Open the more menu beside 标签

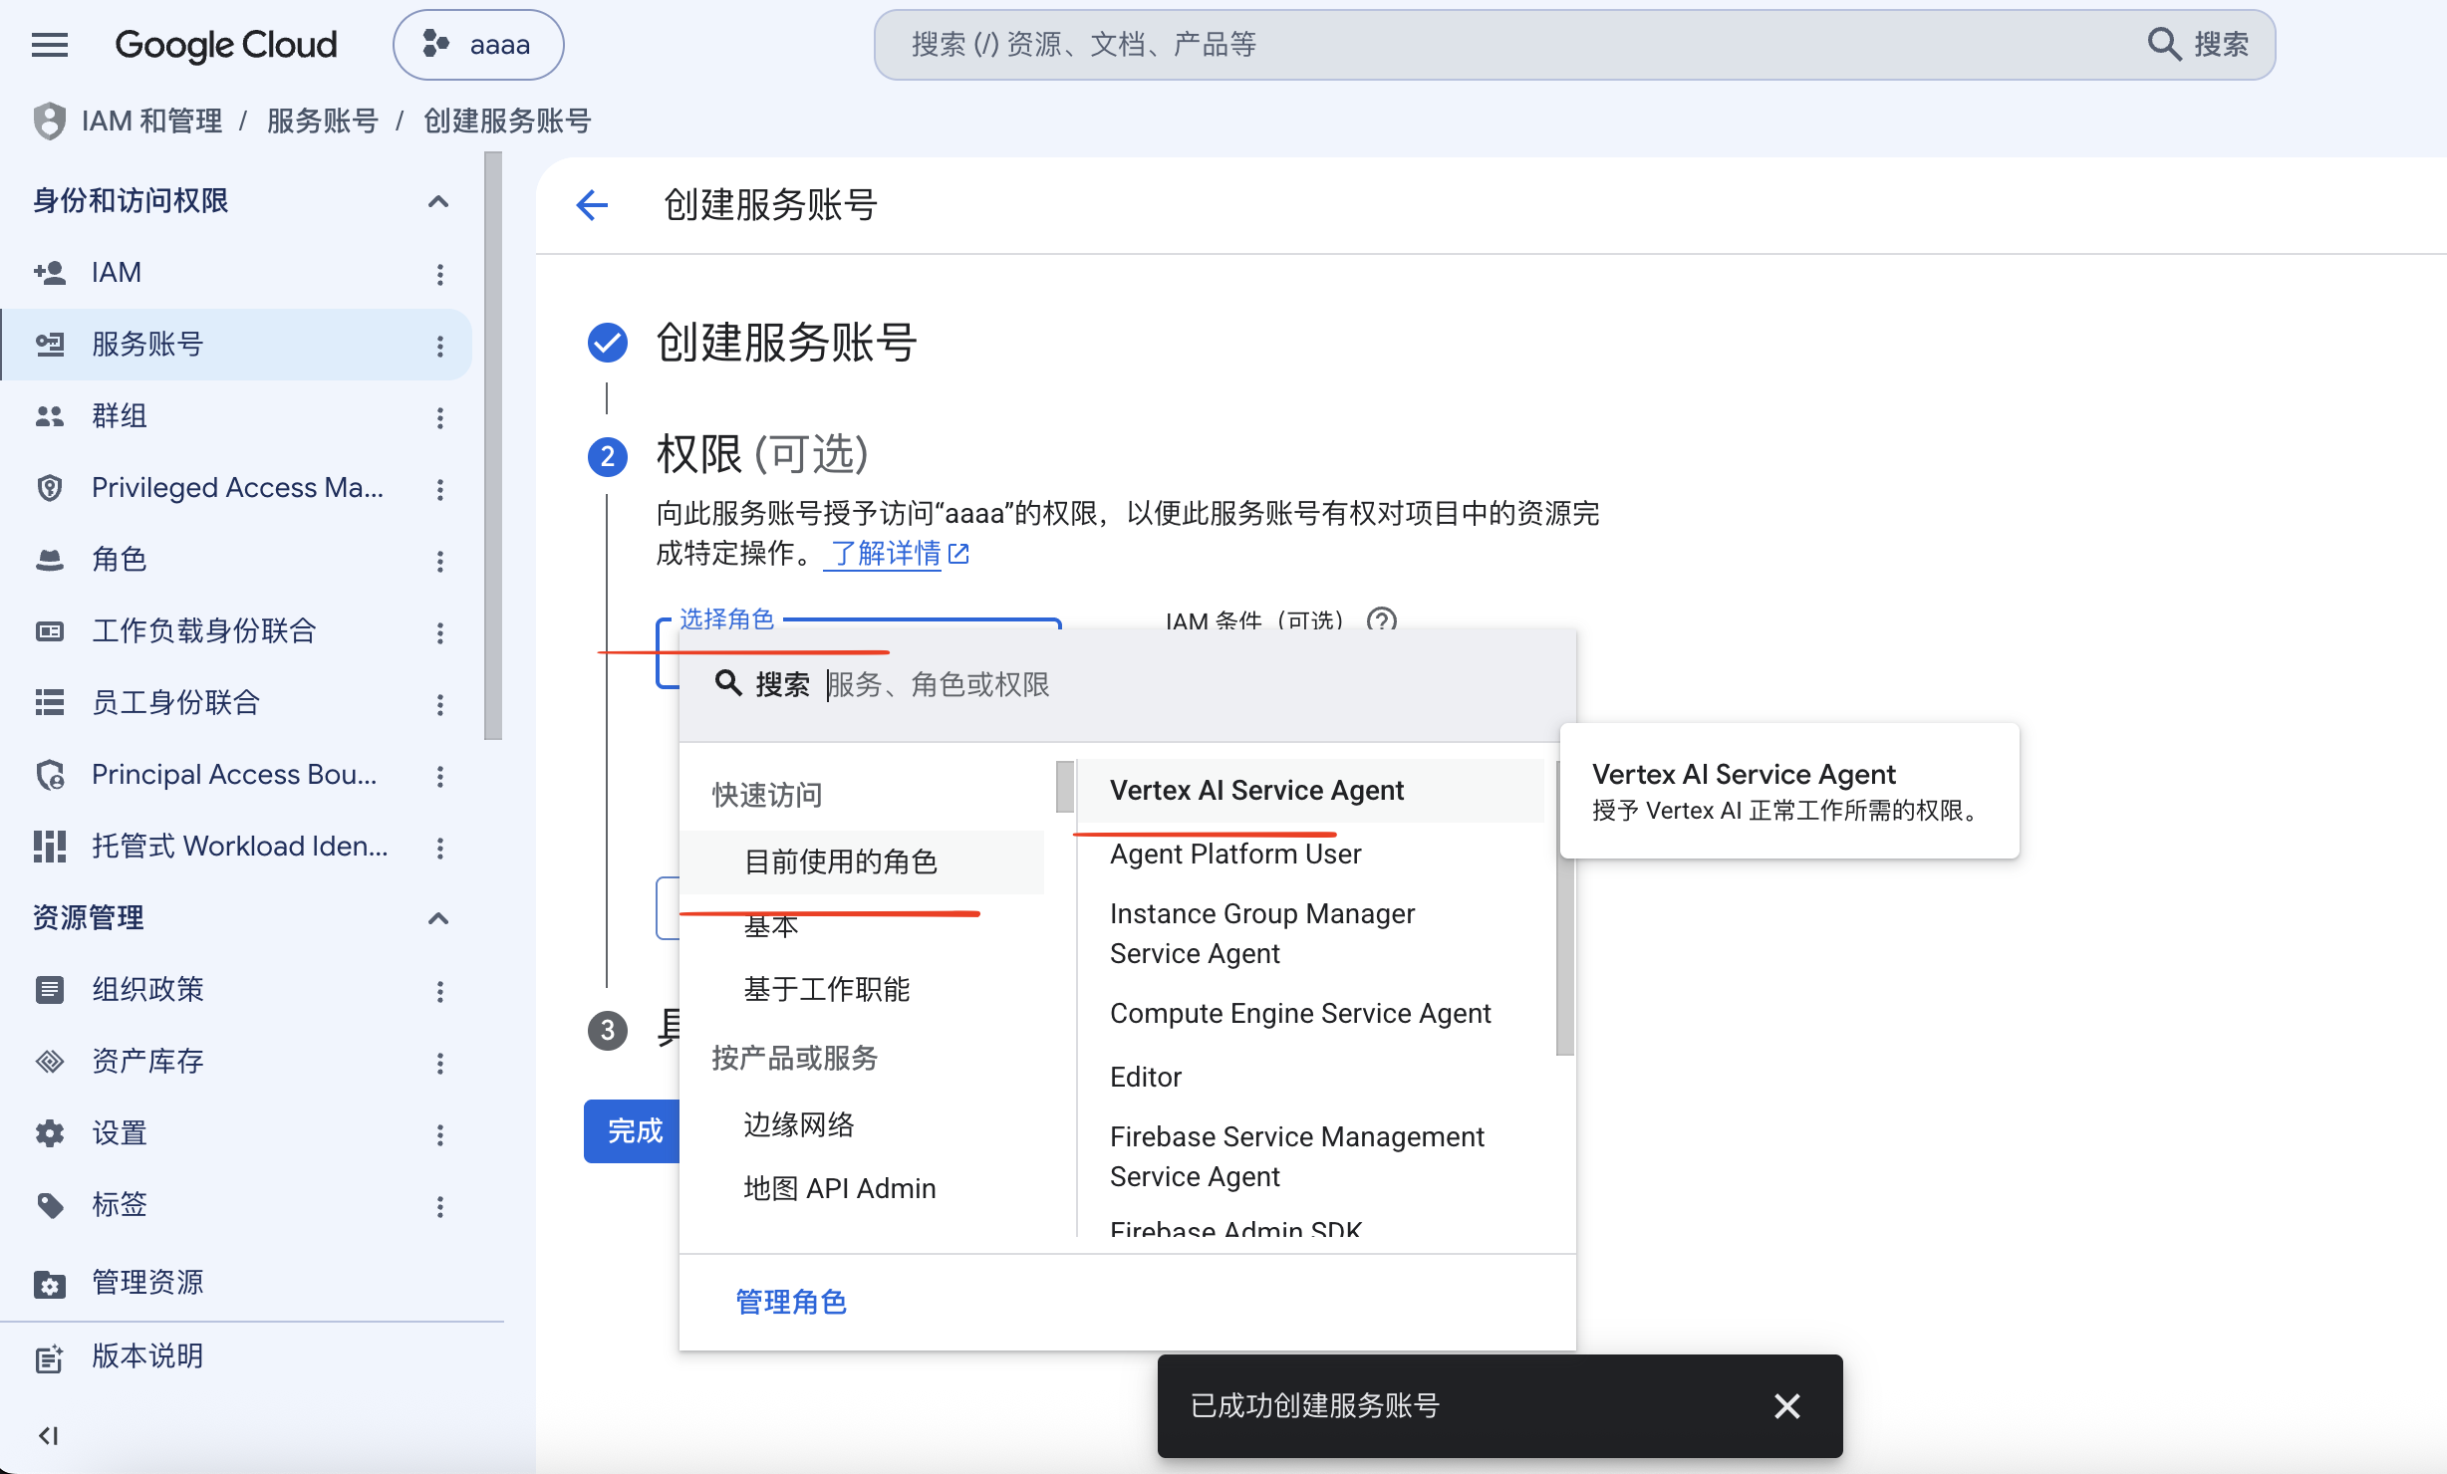coord(439,1206)
